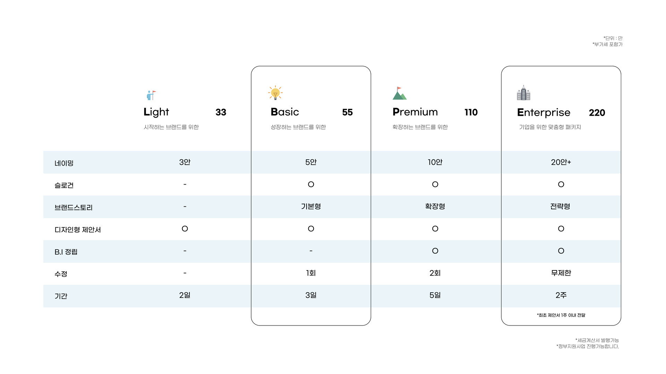Click the Enterprise plan building icon

coord(523,93)
